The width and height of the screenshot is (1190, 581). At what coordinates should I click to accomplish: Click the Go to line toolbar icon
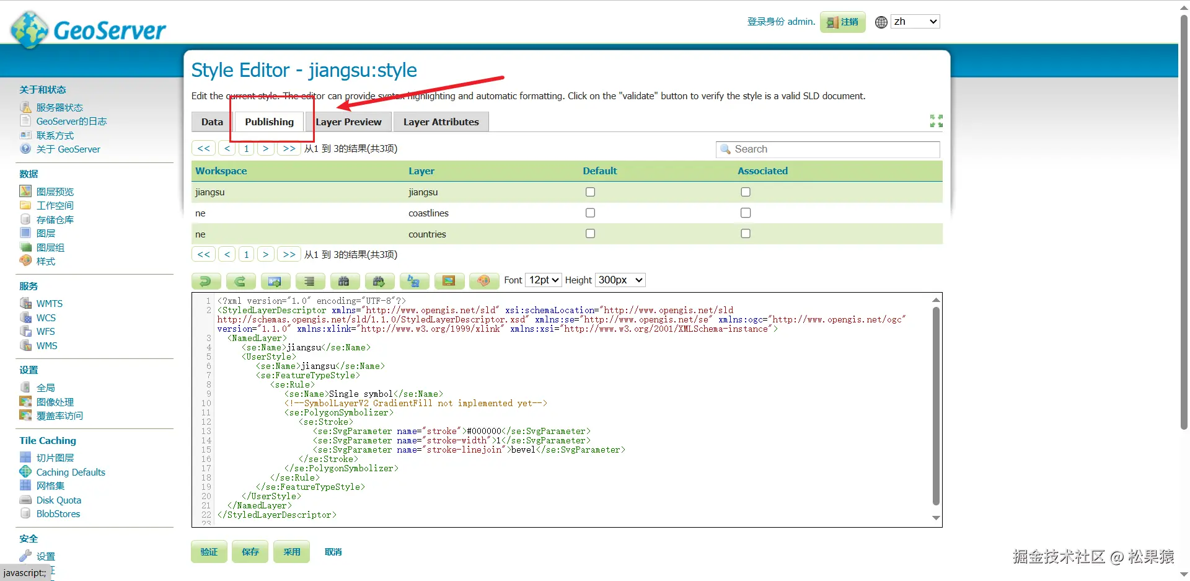point(275,281)
